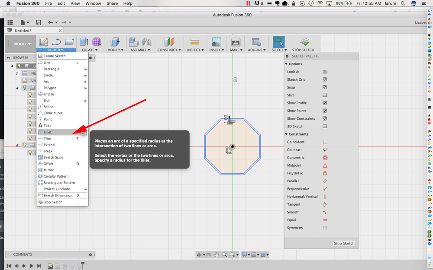Open the MODIFY dropdown menu
The height and width of the screenshot is (270, 433).
click(x=116, y=50)
